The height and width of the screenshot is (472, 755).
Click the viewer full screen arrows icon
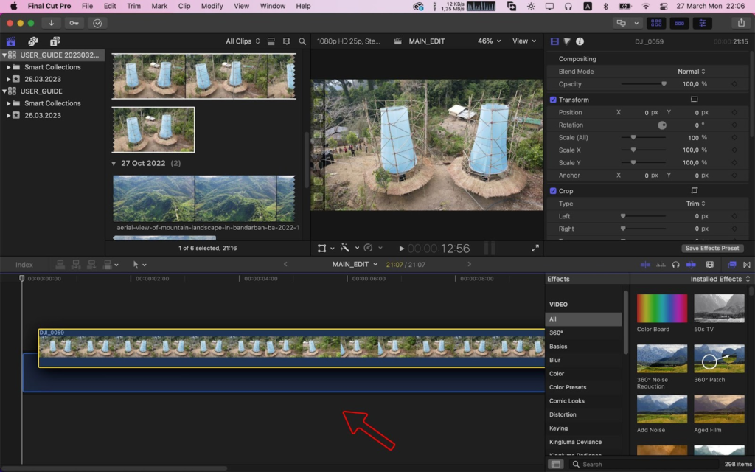click(535, 248)
